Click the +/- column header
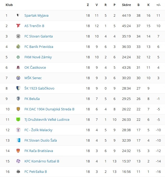 pyautogui.click(x=158, y=5)
